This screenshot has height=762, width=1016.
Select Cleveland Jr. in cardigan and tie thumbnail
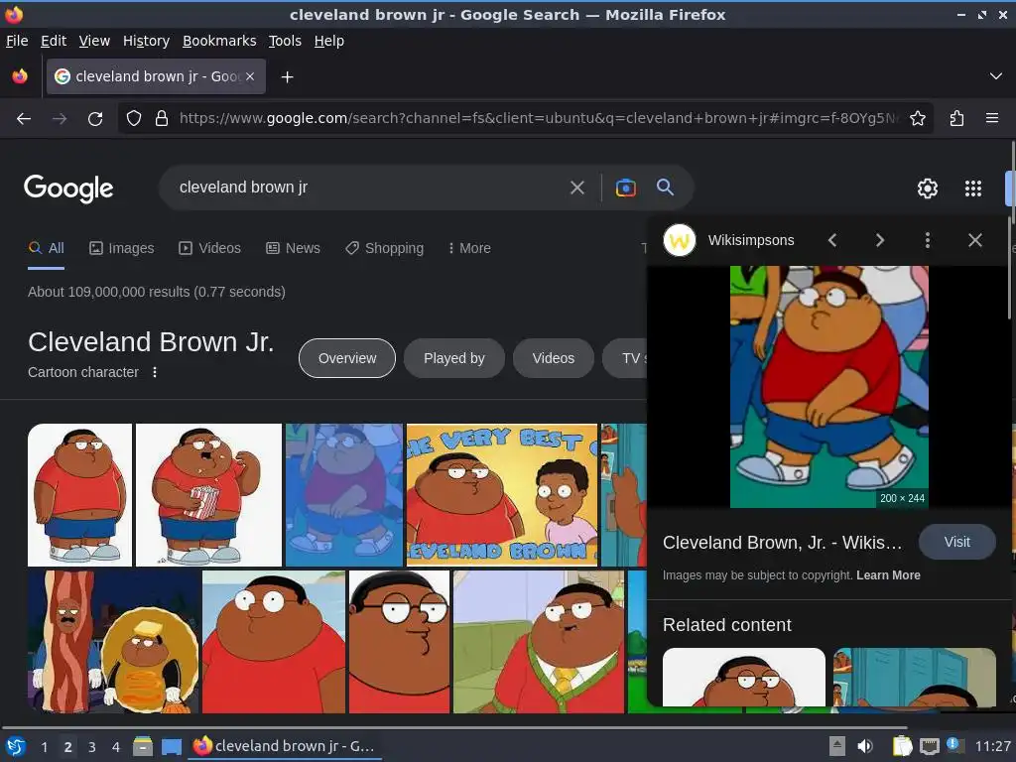pyautogui.click(x=539, y=642)
